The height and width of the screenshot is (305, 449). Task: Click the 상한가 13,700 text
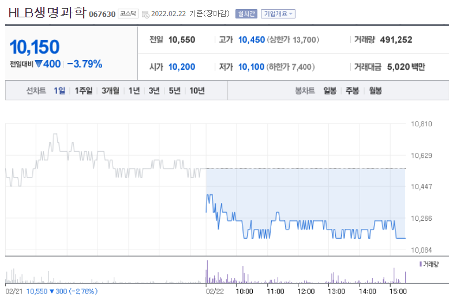click(293, 40)
